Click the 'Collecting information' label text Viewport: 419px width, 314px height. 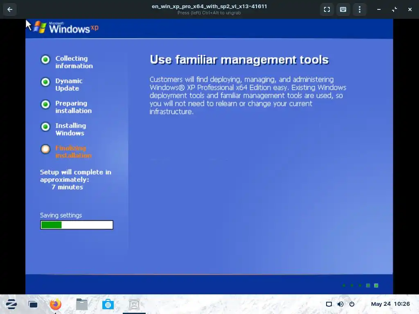[74, 62]
